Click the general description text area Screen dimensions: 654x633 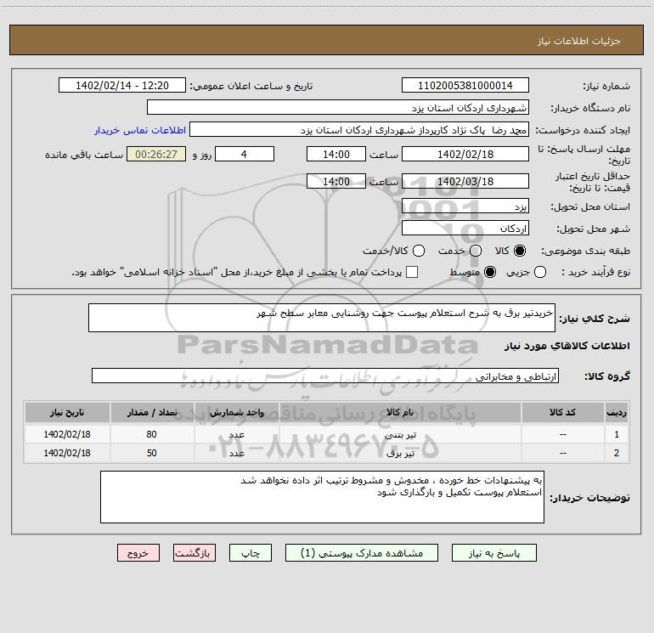(x=322, y=318)
